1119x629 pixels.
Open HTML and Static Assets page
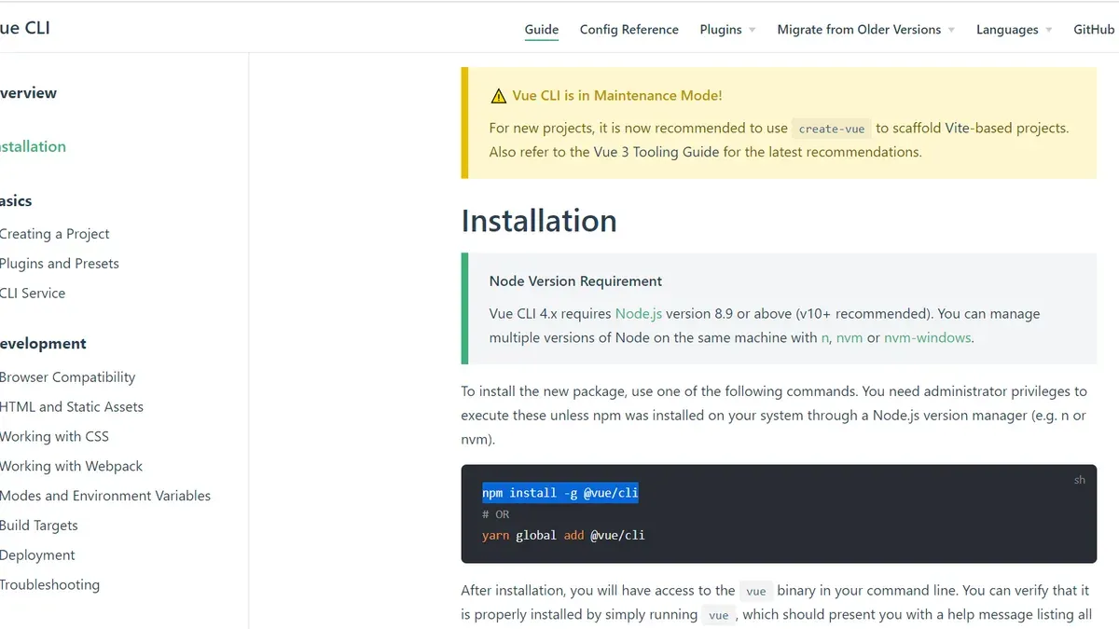71,407
